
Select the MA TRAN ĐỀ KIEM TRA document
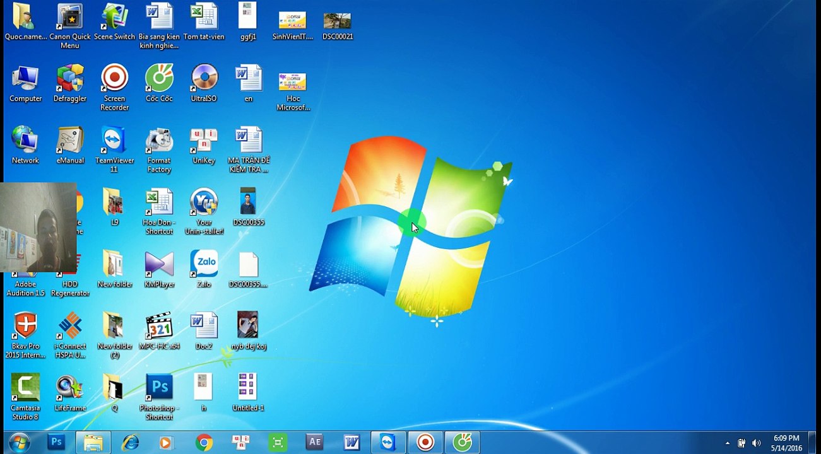tap(248, 149)
